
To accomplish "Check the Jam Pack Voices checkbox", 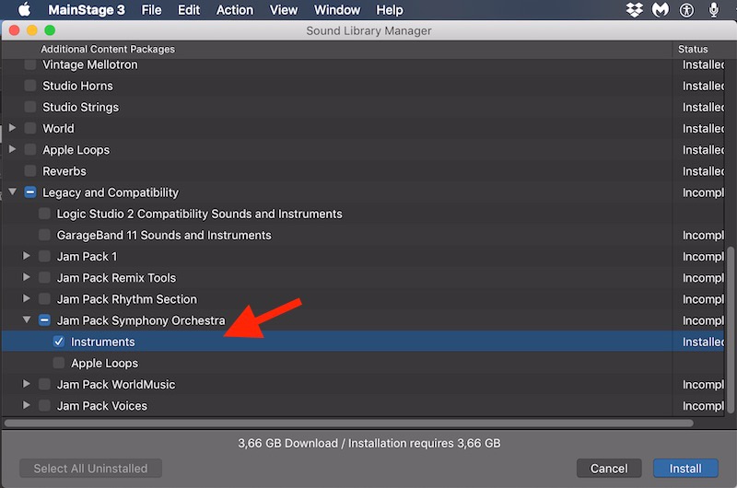I will (44, 405).
